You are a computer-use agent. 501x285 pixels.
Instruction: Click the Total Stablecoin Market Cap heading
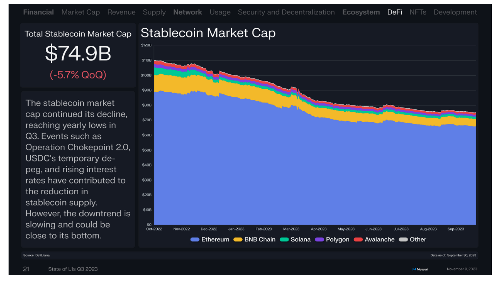click(78, 34)
